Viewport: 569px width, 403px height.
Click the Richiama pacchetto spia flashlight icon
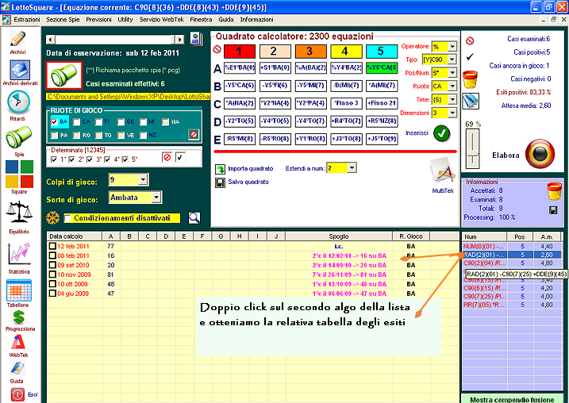63,75
